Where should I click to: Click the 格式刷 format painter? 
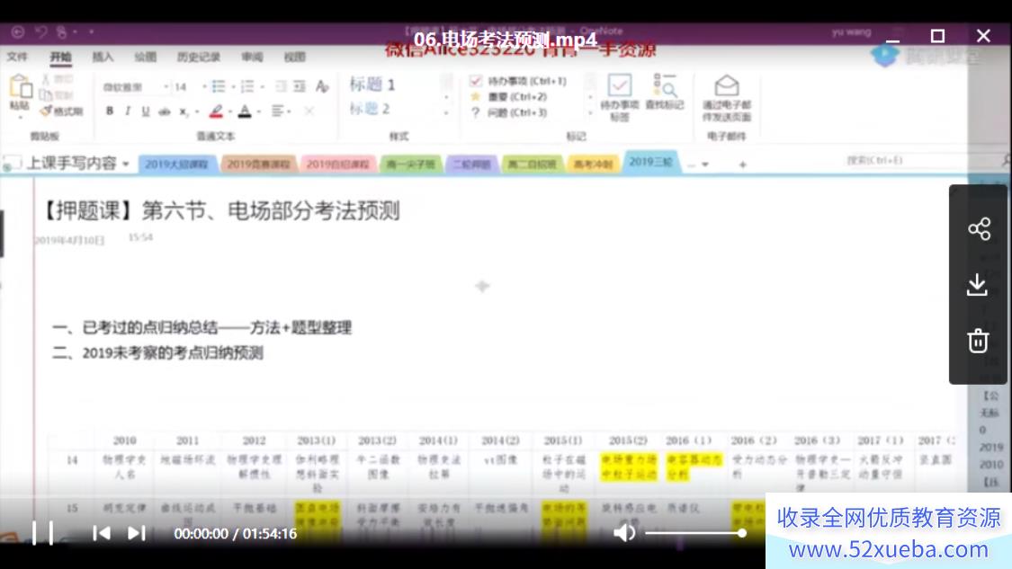(62, 111)
